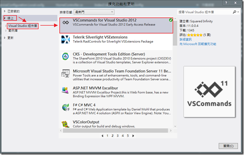244x155 pixels.
Task: Click the Team Foundation Server Power Tools icon
Action: pos(66,73)
